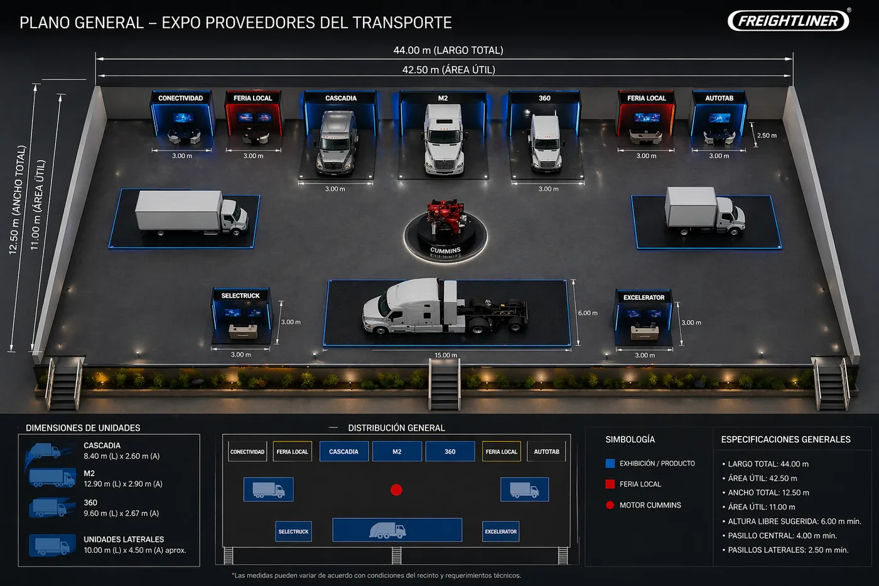Screen dimensions: 879x586
Task: Click the "ANCHO TOTAL: 12.50 m" specification
Action: 768,493
